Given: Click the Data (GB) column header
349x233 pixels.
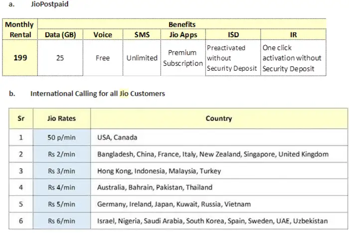Looking at the screenshot, I should [60, 34].
